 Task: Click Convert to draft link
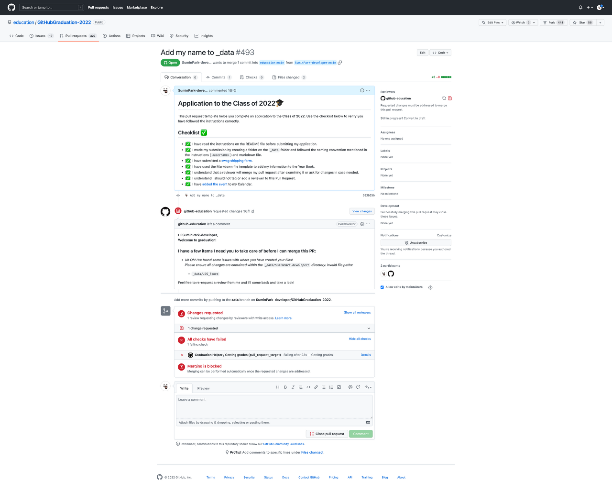pyautogui.click(x=415, y=118)
